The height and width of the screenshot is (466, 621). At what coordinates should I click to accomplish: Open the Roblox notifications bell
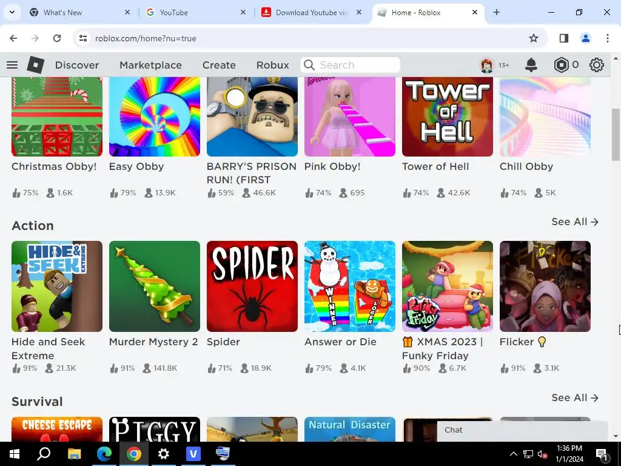531,65
